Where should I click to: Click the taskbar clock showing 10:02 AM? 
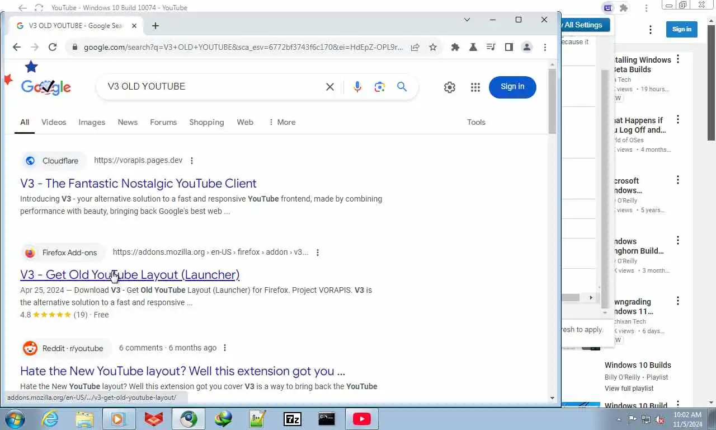(687, 419)
